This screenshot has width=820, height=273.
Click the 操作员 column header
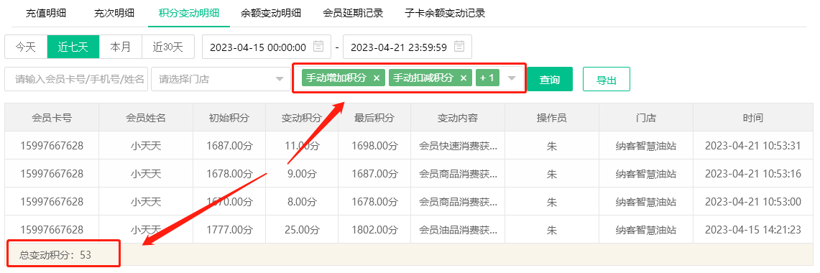[x=552, y=118]
